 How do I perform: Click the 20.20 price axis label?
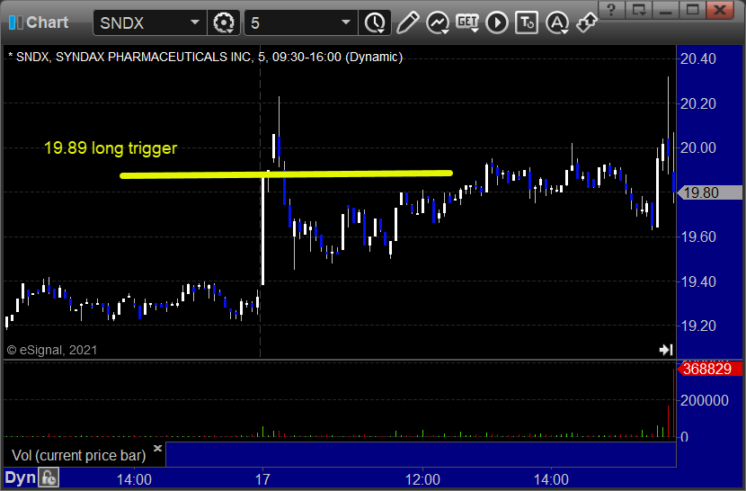(x=698, y=103)
